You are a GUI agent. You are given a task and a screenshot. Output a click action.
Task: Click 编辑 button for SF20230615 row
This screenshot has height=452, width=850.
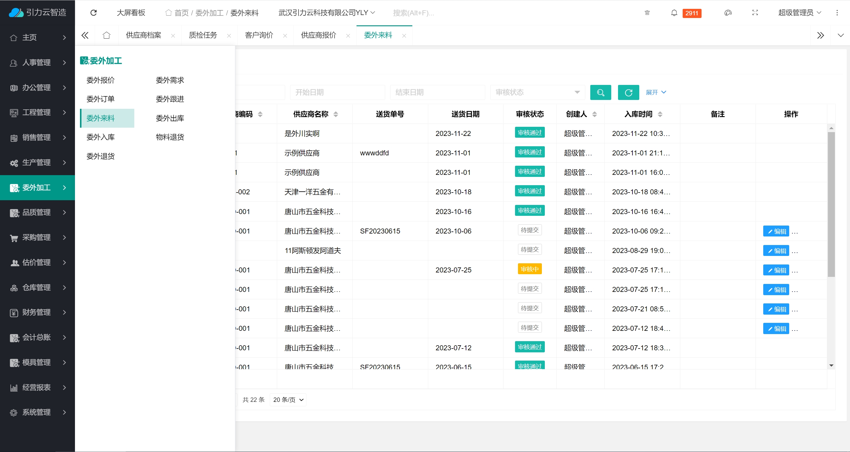776,231
